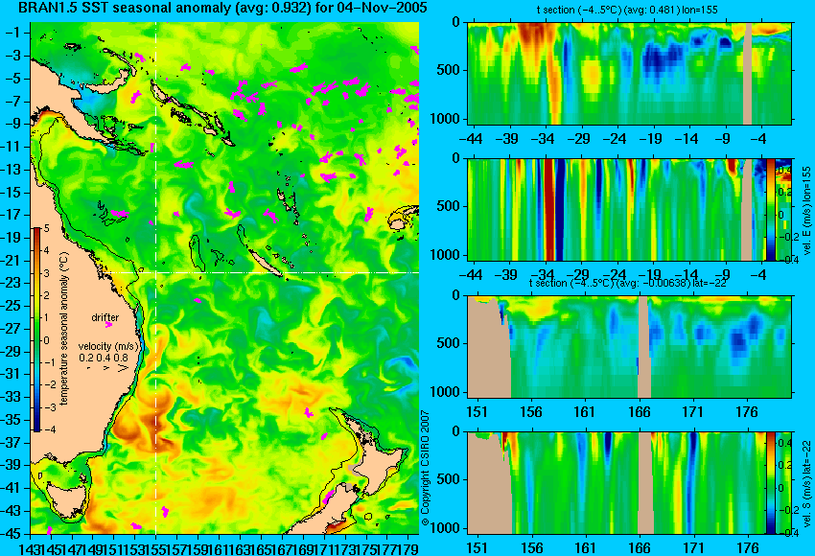Click the '179' longitude tick on the map axis
Screen dimensions: 815x556
click(x=408, y=548)
